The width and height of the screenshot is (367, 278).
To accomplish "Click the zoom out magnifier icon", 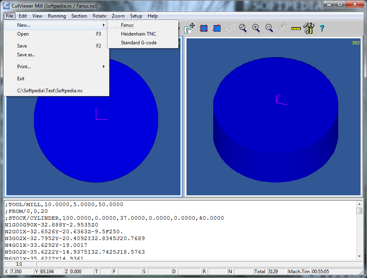I will coord(269,28).
